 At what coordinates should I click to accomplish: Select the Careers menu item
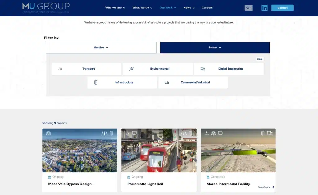(207, 7)
